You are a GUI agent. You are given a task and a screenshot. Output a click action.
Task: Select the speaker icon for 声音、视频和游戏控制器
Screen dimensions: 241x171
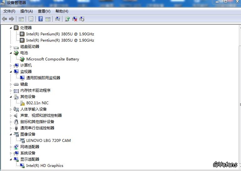point(16,116)
